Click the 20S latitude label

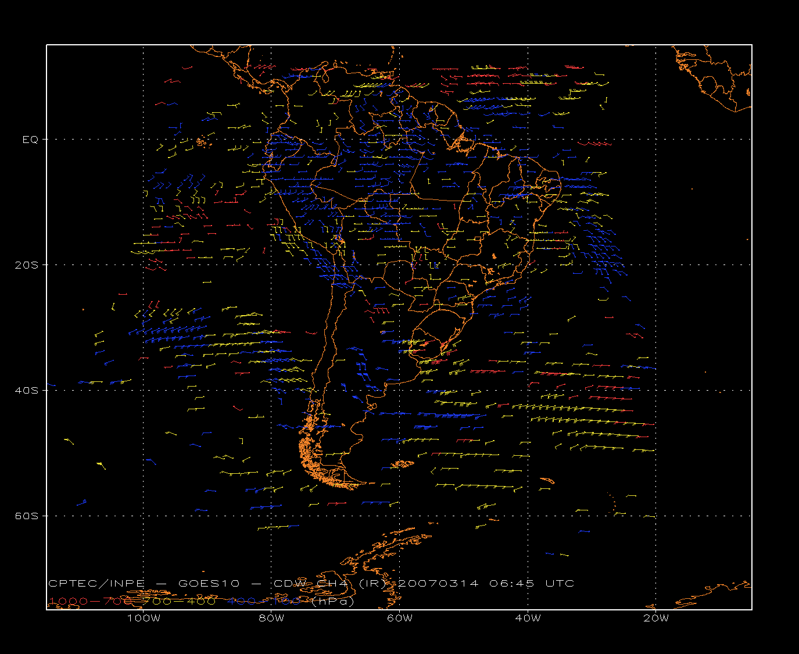point(26,265)
